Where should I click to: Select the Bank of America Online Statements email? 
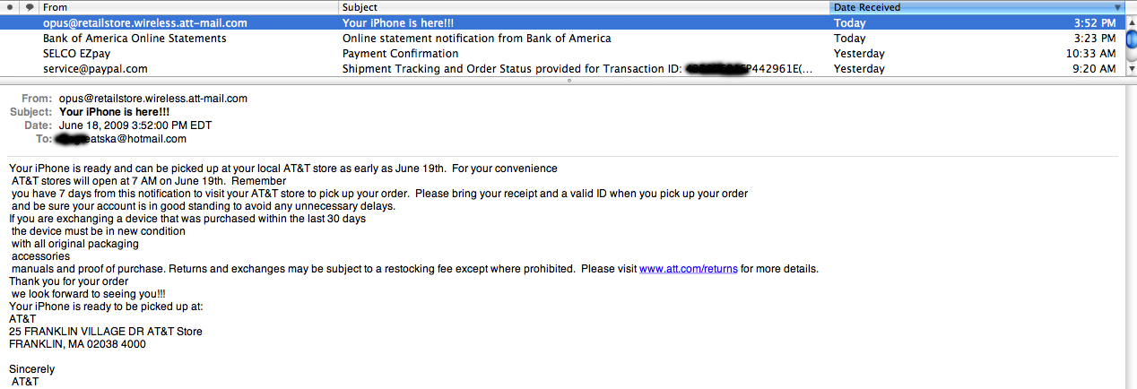click(561, 39)
